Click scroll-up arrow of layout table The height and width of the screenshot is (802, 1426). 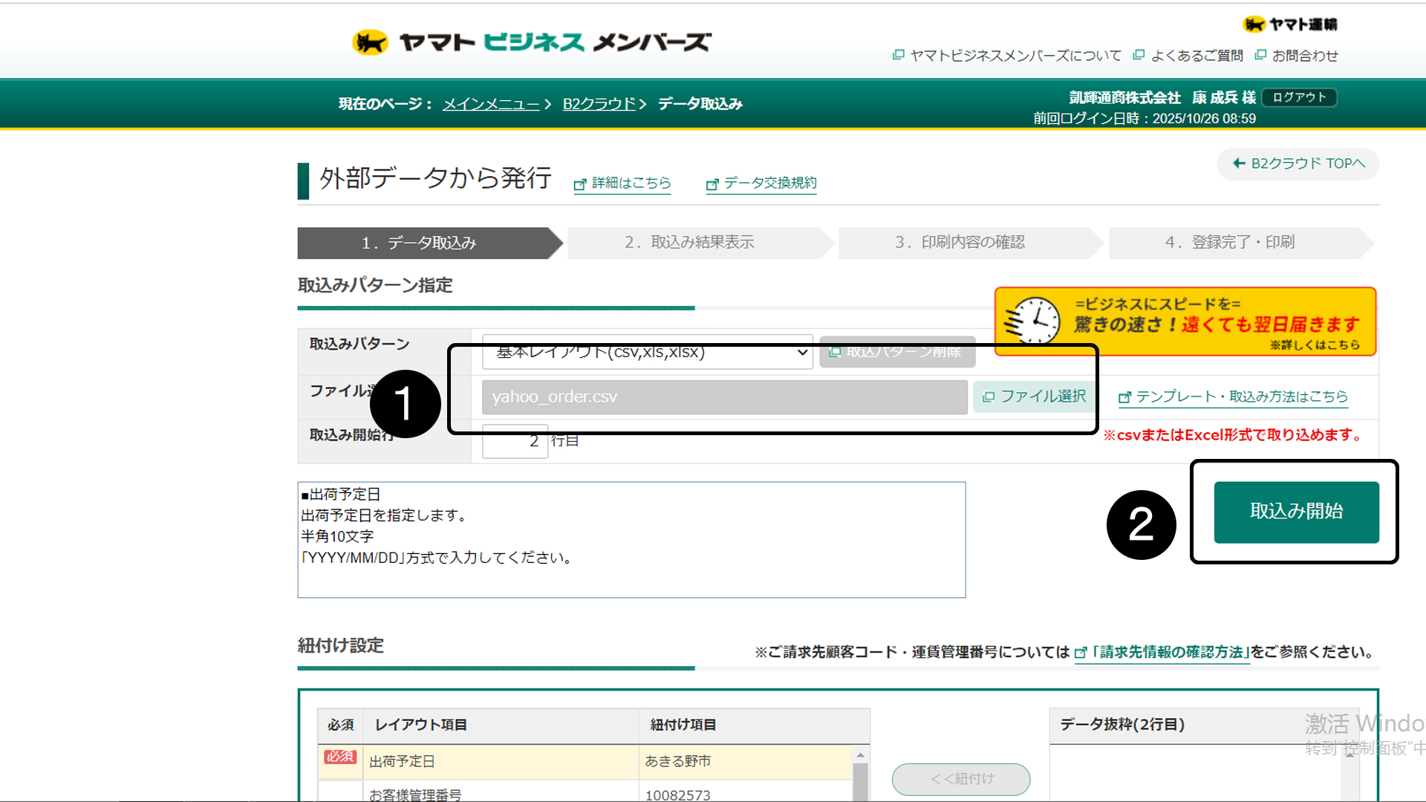point(860,754)
